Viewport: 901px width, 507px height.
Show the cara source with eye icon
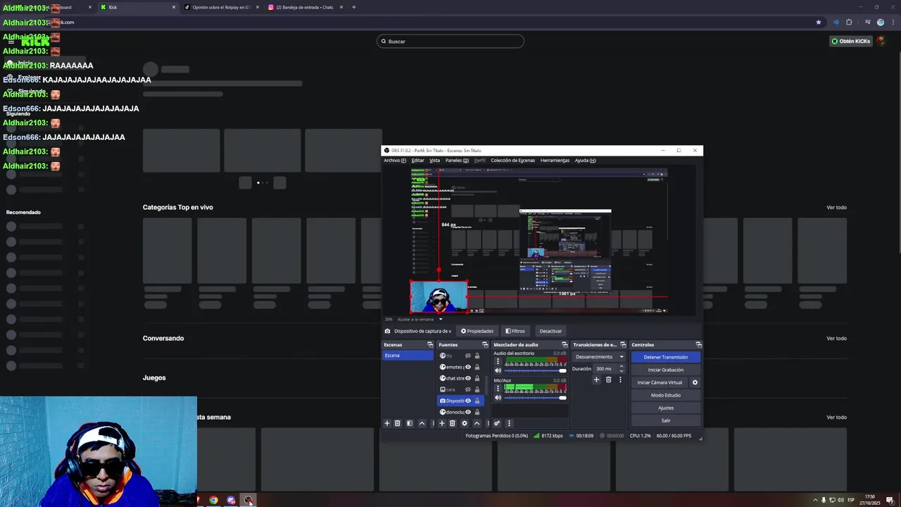468,389
